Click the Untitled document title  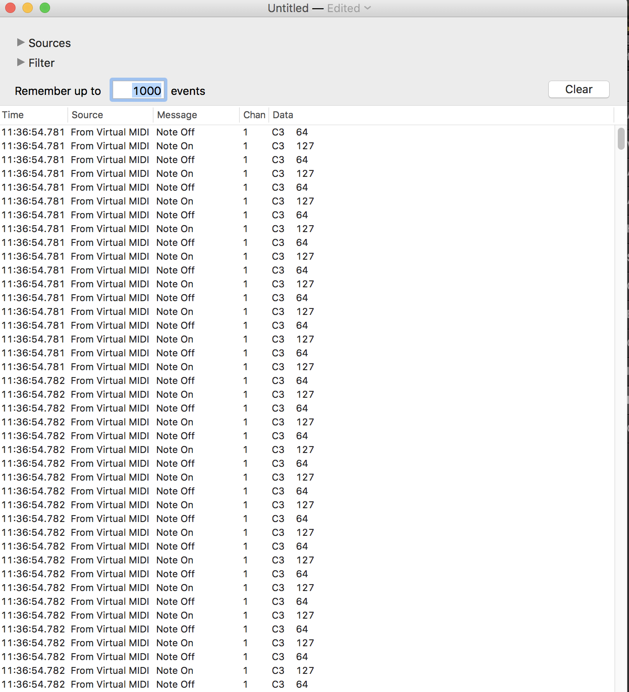point(288,8)
